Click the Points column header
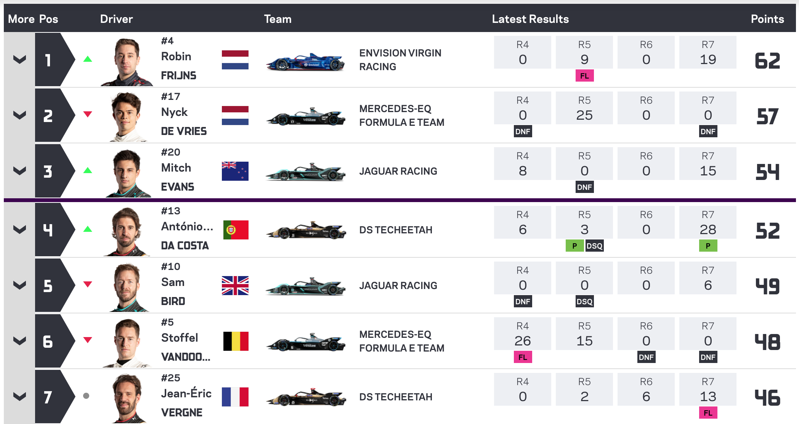The image size is (799, 424). pyautogui.click(x=767, y=19)
